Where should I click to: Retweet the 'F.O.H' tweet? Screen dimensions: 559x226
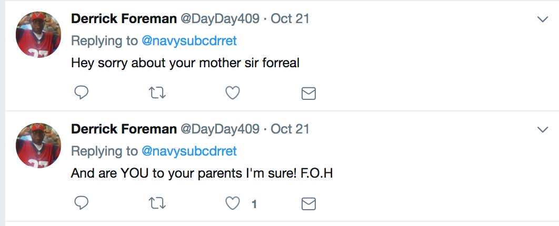click(x=157, y=203)
